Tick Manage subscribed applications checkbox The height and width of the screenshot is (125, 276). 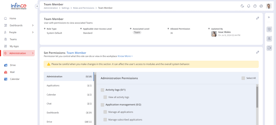tap(105, 120)
